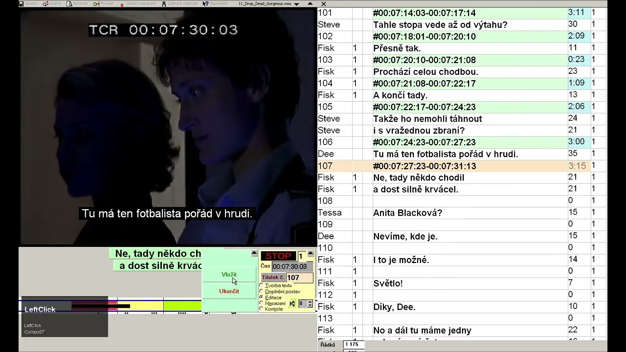
Task: Open Osobní nastavení menu
Action: [138, 3]
